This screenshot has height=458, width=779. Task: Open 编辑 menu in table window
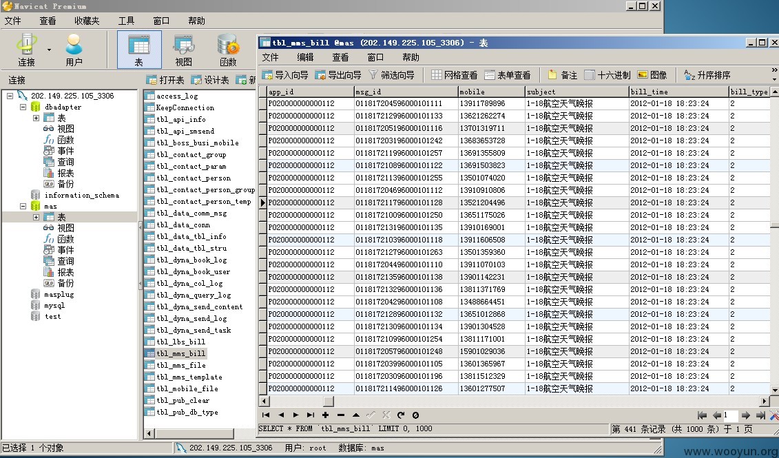(x=305, y=57)
